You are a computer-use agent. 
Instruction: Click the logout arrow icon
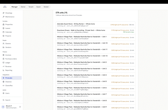(20, 107)
